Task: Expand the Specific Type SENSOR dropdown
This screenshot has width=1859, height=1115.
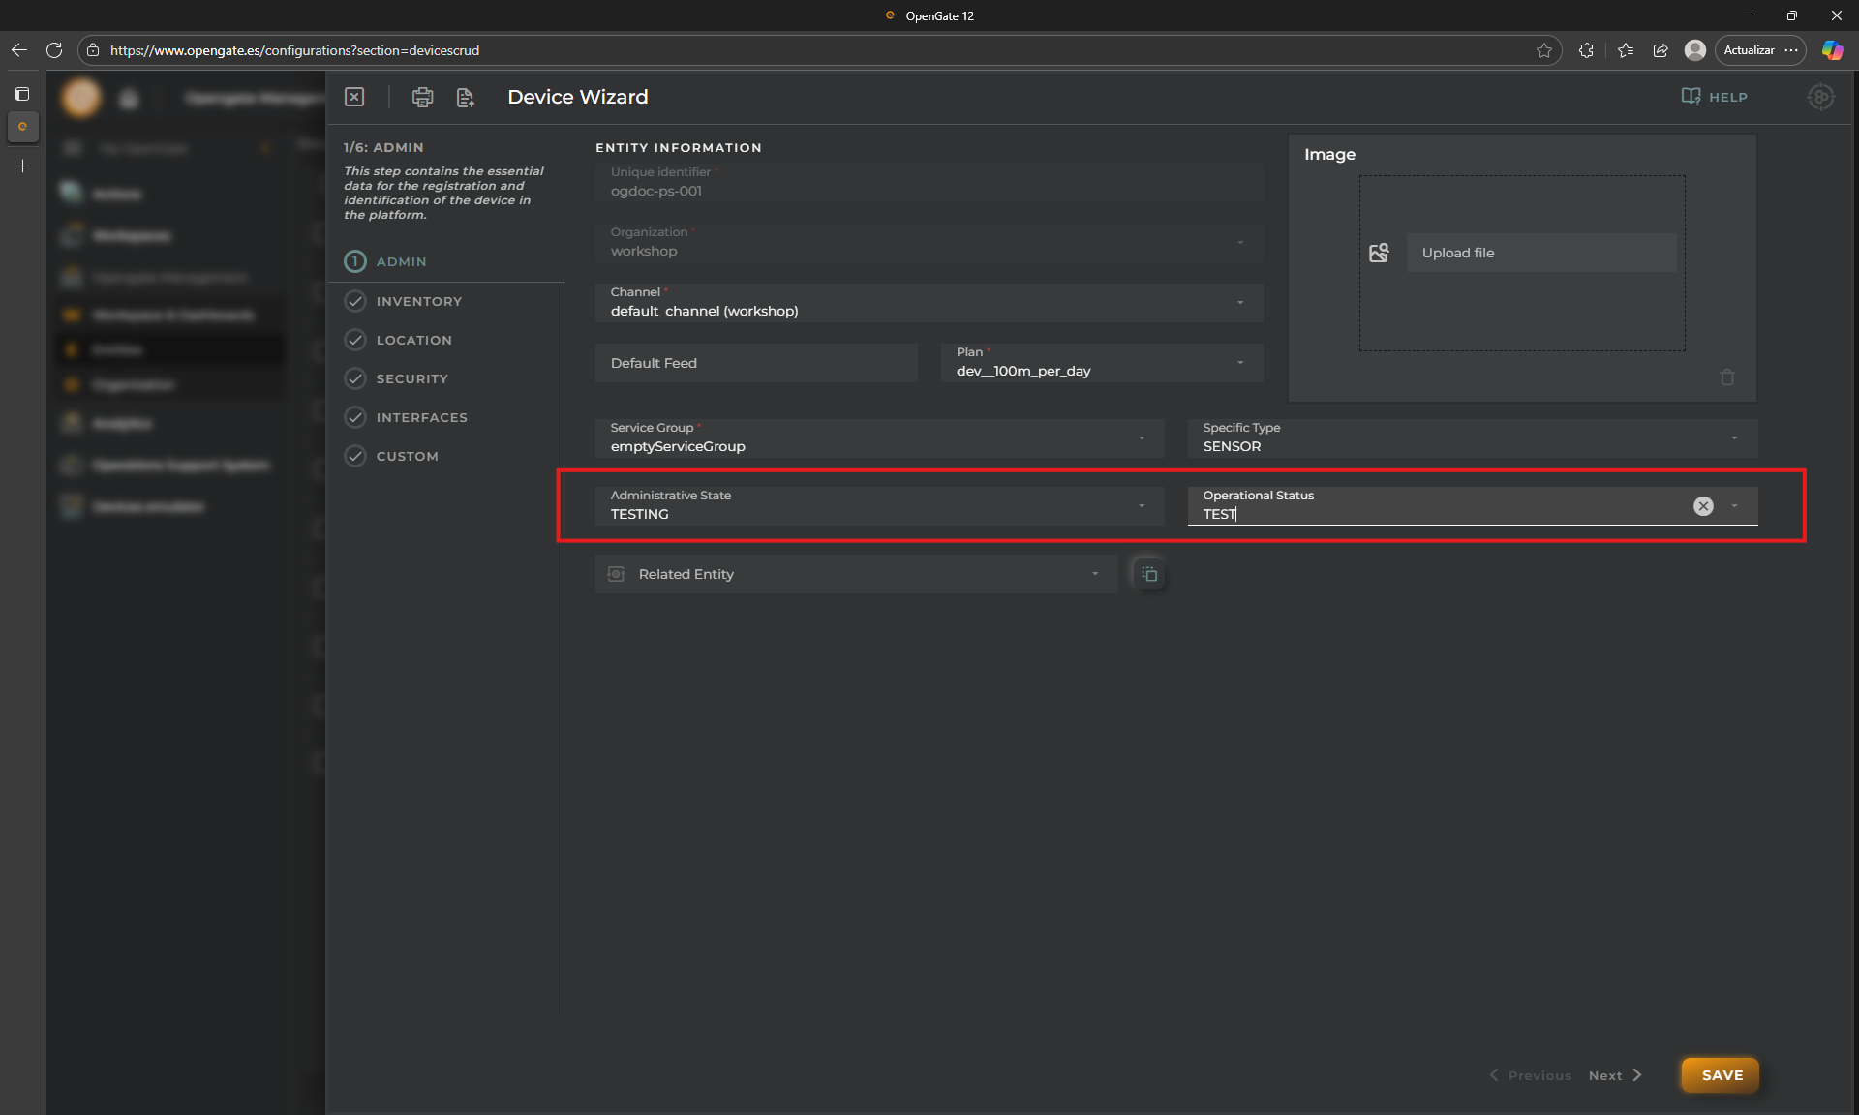Action: (x=1472, y=437)
